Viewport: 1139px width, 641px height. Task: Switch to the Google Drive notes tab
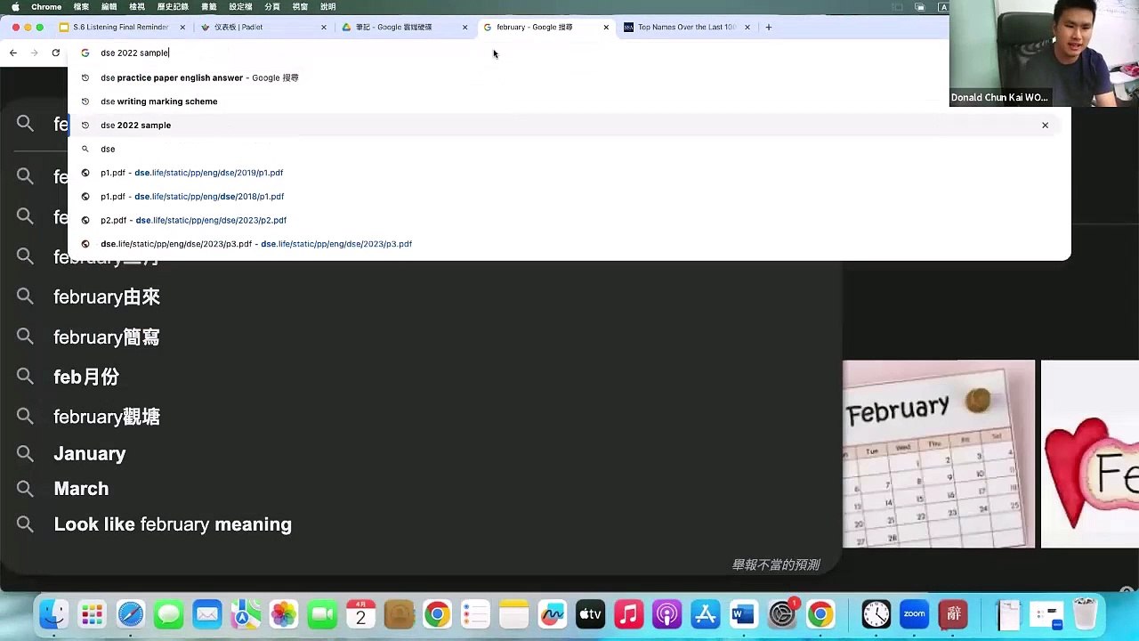pyautogui.click(x=404, y=28)
